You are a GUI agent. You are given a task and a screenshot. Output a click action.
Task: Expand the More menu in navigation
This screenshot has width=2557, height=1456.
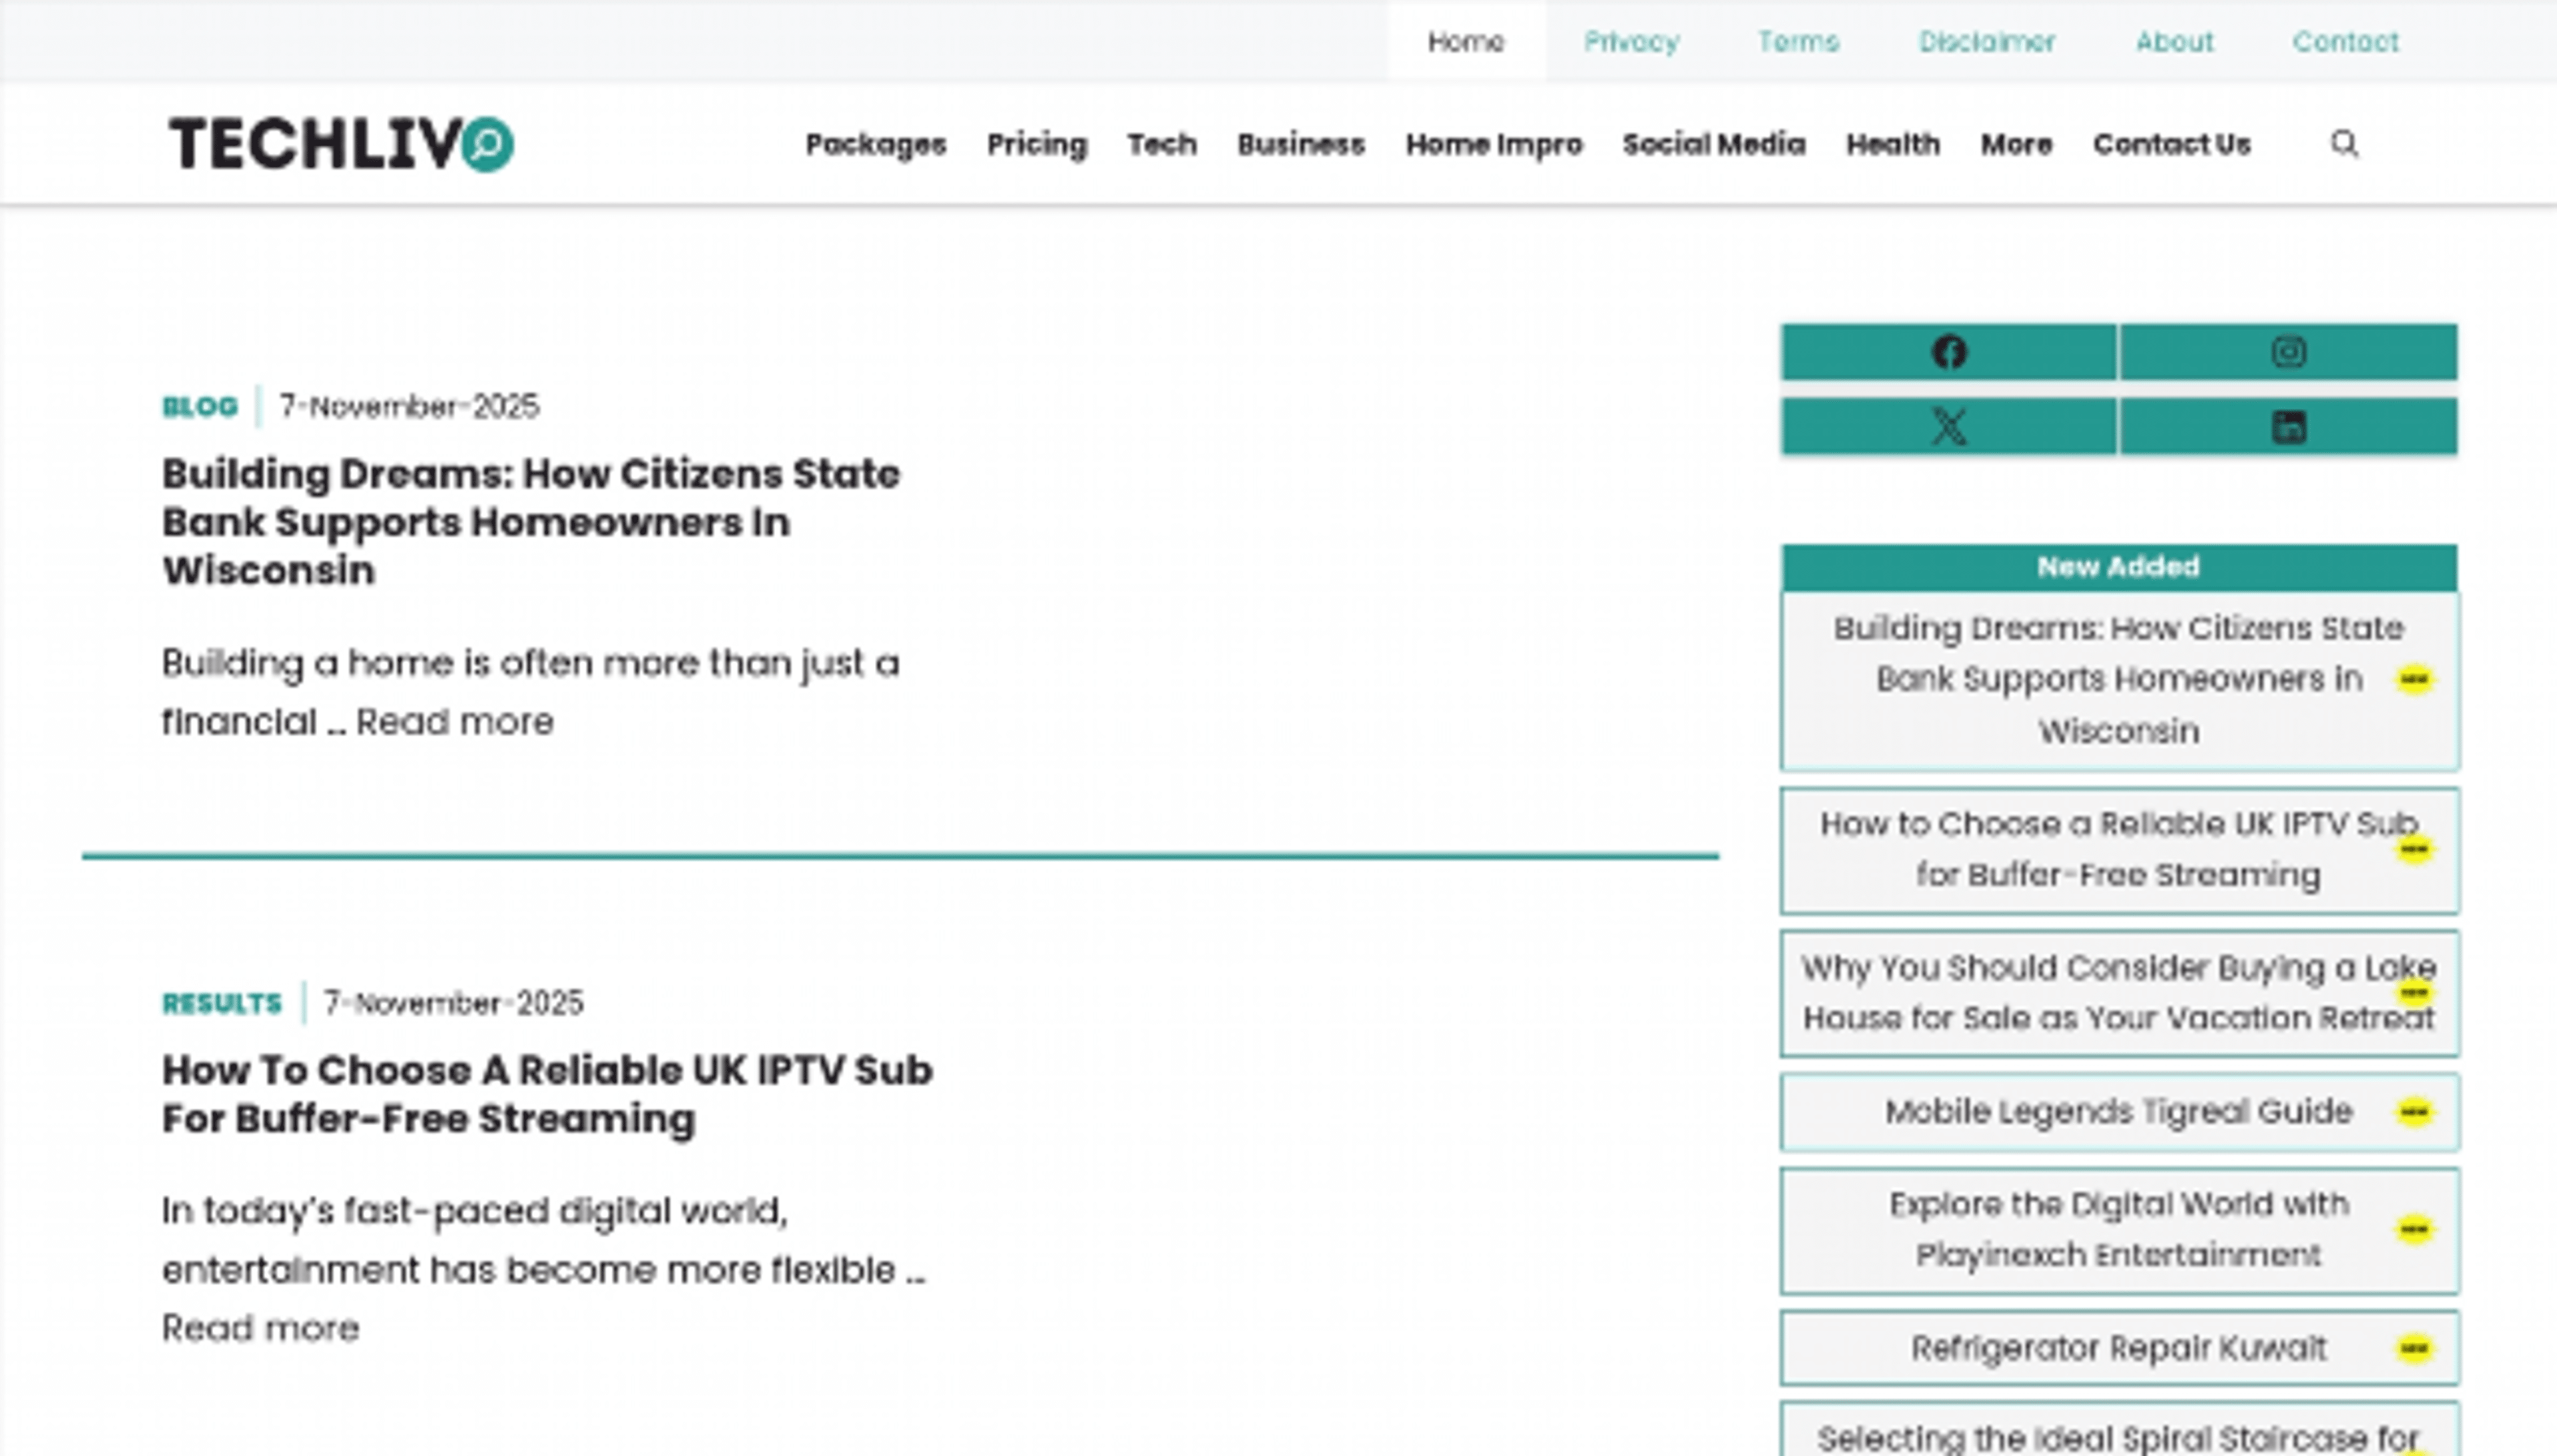(2016, 145)
